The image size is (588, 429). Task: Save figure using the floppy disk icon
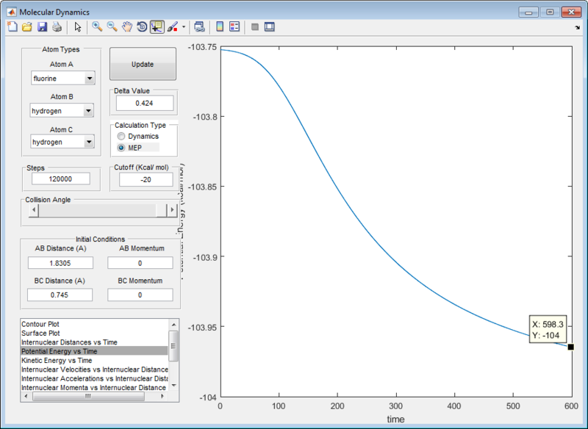[x=42, y=27]
